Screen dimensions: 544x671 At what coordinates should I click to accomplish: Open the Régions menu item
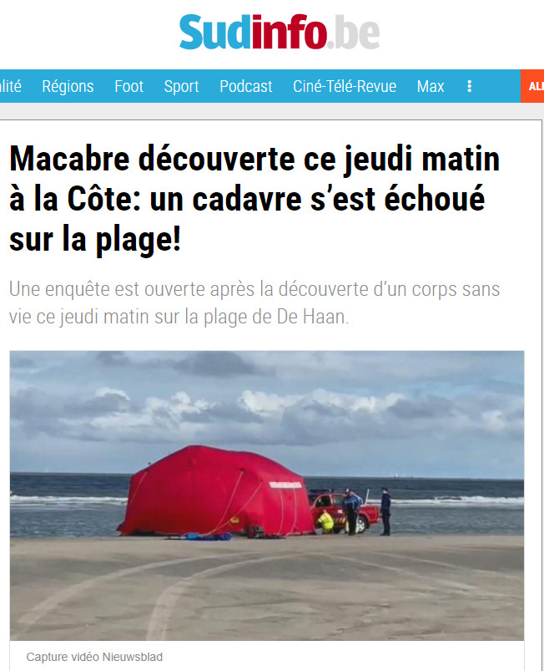(x=68, y=86)
